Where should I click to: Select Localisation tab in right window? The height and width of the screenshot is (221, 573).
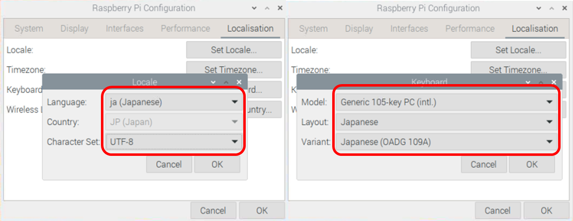535,28
